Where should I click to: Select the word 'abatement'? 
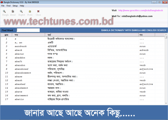[x=21, y=95]
